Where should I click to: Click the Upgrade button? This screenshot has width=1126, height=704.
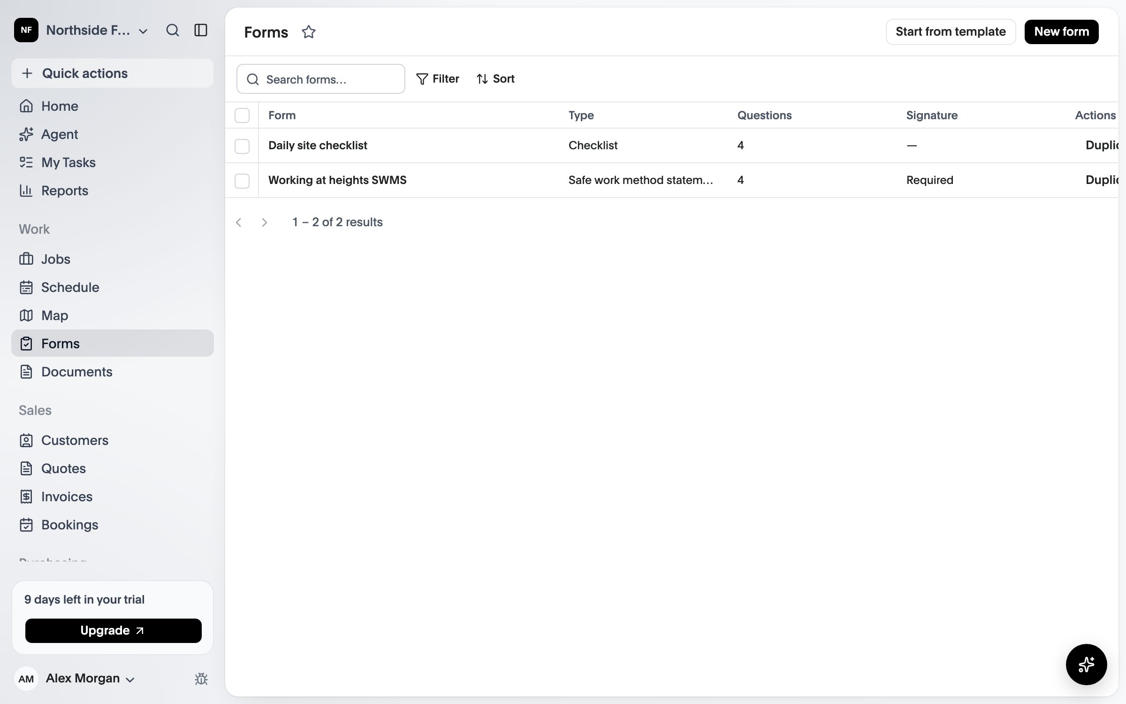114,630
